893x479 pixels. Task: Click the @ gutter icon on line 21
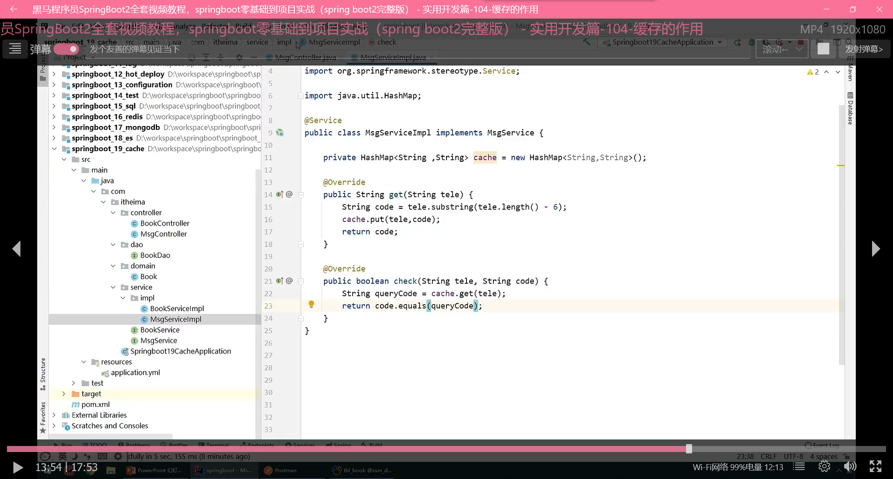(289, 281)
